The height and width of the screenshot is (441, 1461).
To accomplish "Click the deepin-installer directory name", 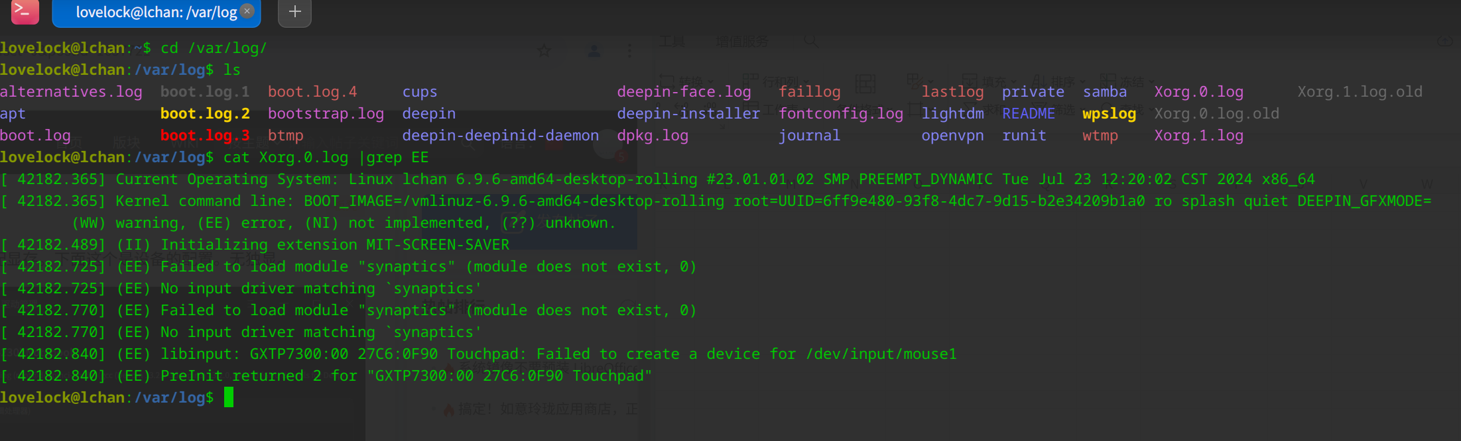I will click(x=688, y=114).
